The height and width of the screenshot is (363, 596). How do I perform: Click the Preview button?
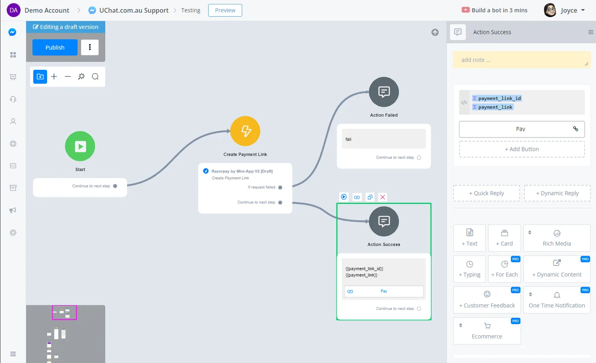tap(225, 10)
